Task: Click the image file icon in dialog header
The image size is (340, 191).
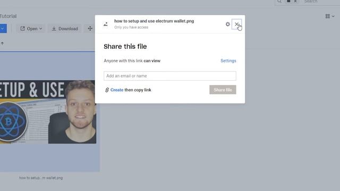Action: click(x=106, y=24)
